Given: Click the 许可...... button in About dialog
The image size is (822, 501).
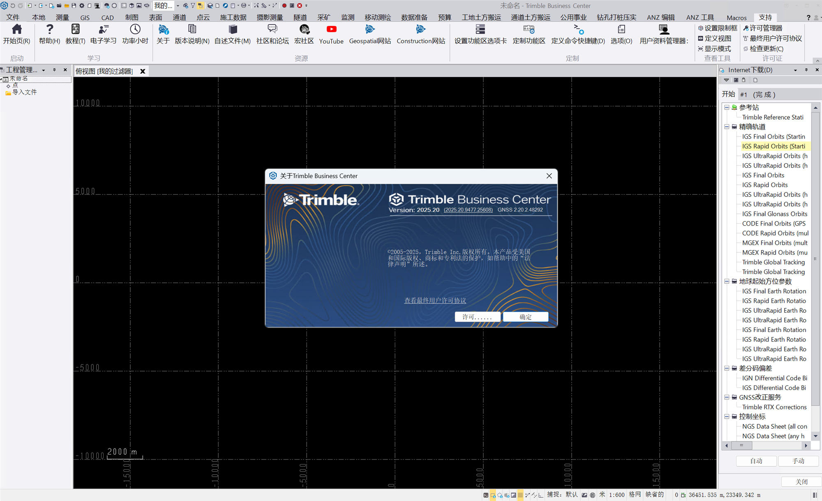Looking at the screenshot, I should point(477,317).
